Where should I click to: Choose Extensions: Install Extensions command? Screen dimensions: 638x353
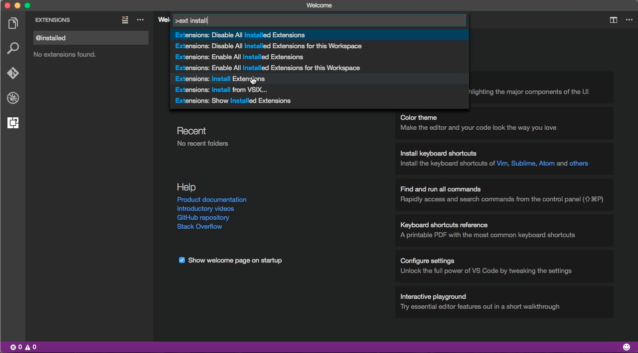coord(319,79)
